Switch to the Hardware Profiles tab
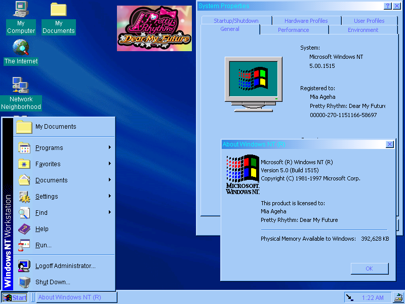The height and width of the screenshot is (304, 405). (306, 21)
